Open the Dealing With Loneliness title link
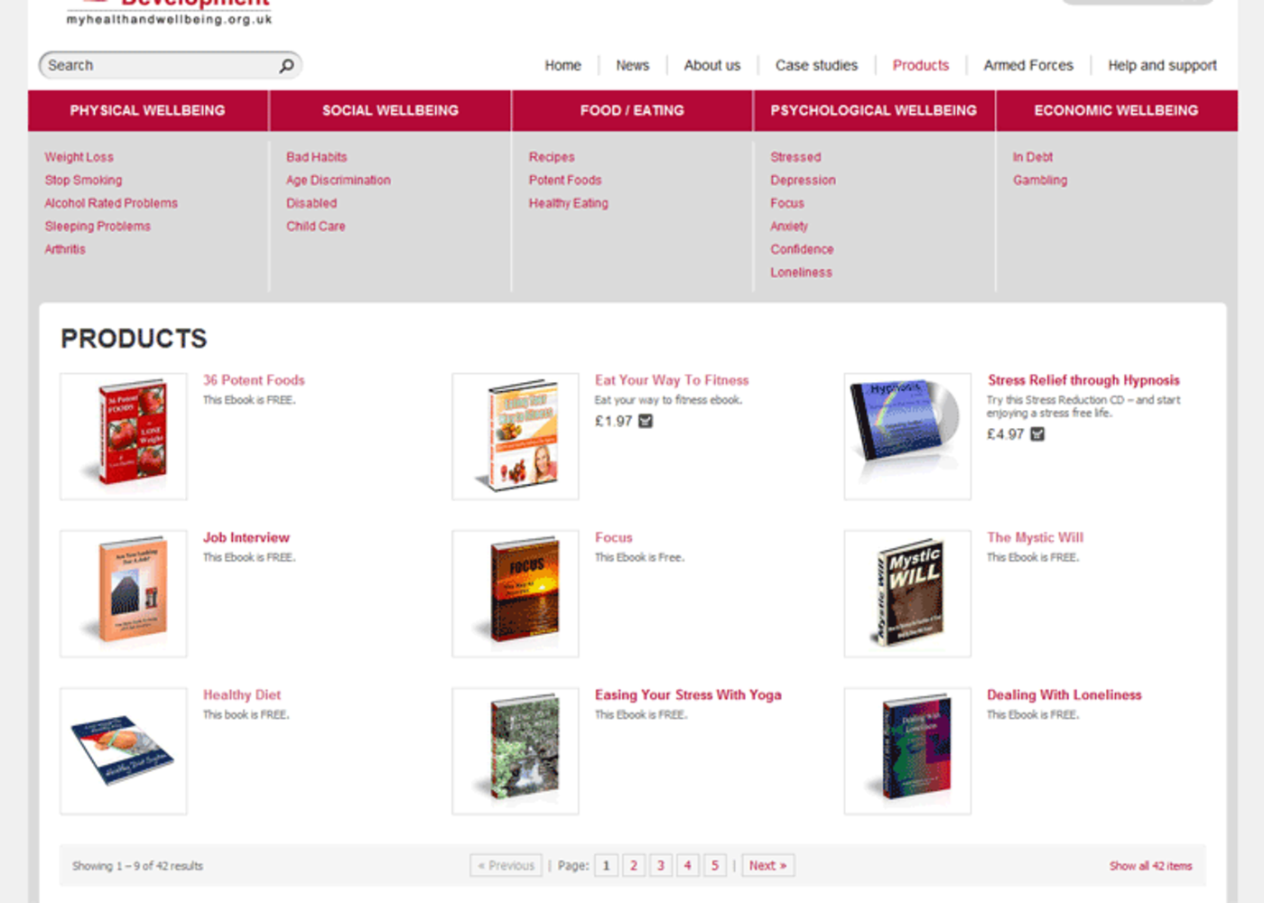Image resolution: width=1264 pixels, height=903 pixels. (x=1064, y=694)
